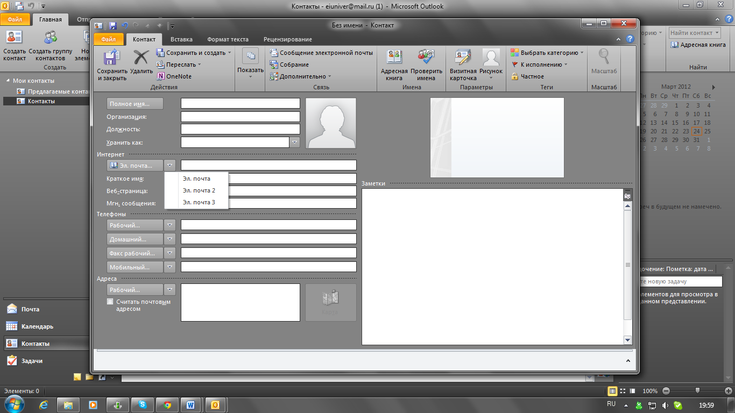Screen dimensions: 735x413
Task: Click the 'Факс рабочий...' button
Action: point(135,253)
